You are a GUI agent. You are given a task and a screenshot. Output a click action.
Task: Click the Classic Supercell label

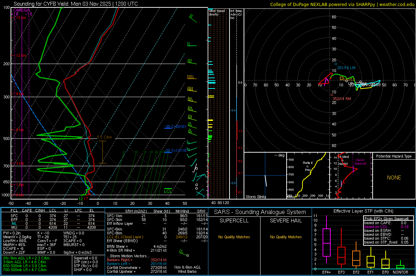[360, 162]
